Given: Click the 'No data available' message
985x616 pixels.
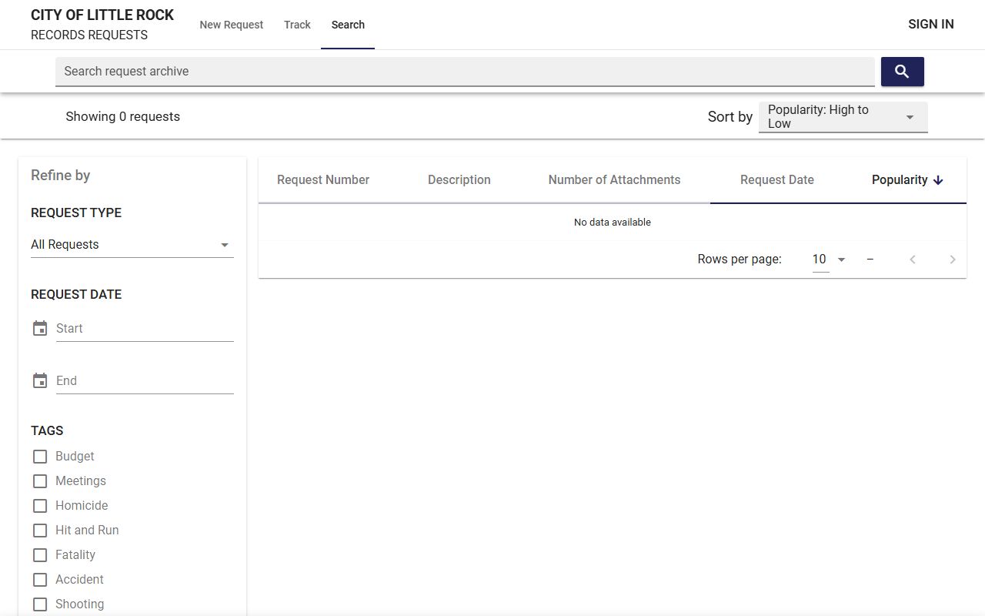Looking at the screenshot, I should 613,223.
